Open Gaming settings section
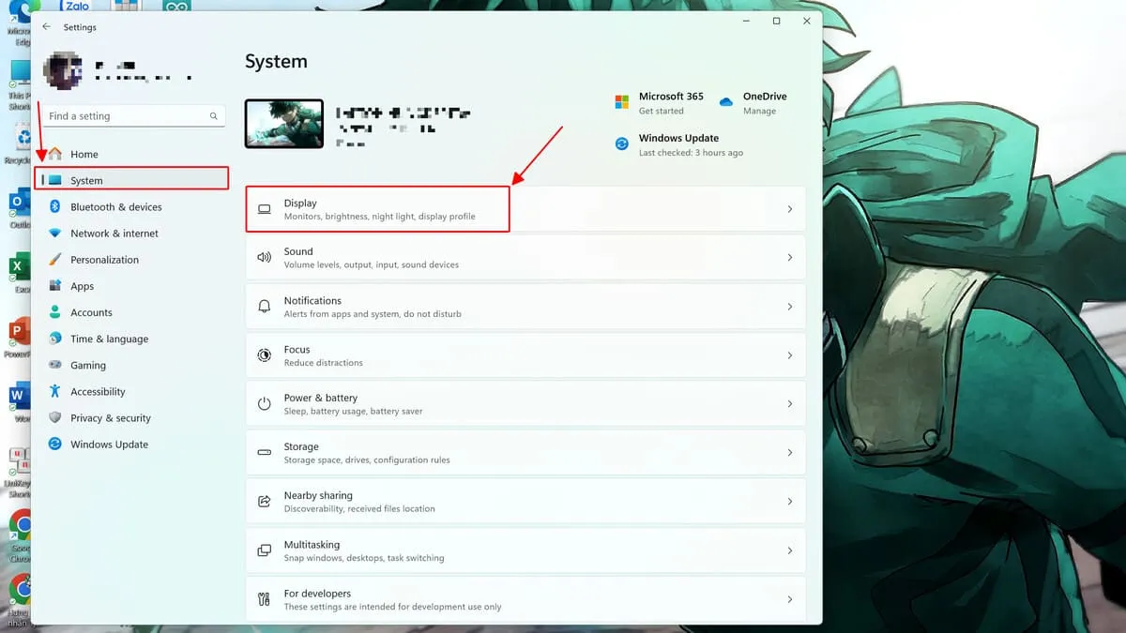The image size is (1126, 633). (x=88, y=366)
